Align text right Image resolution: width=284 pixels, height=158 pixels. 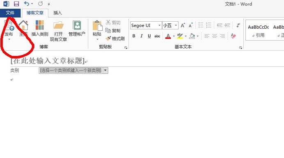222,36
